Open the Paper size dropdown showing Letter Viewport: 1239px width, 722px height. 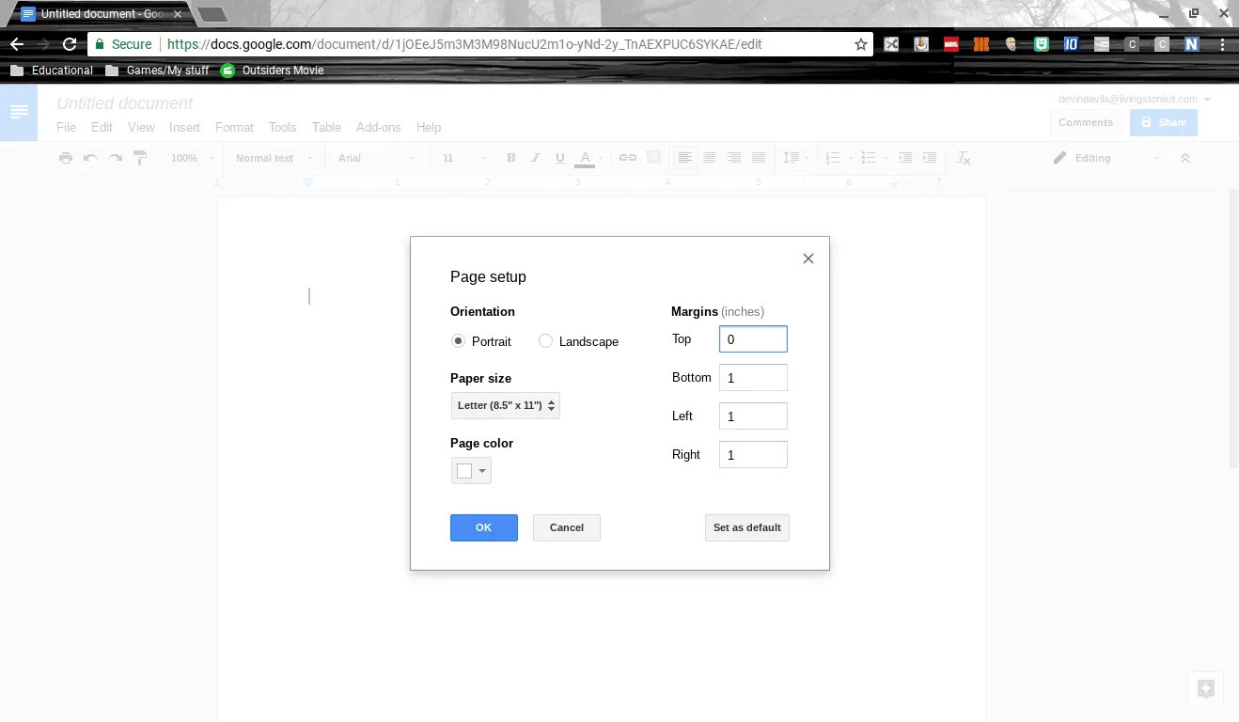click(505, 405)
